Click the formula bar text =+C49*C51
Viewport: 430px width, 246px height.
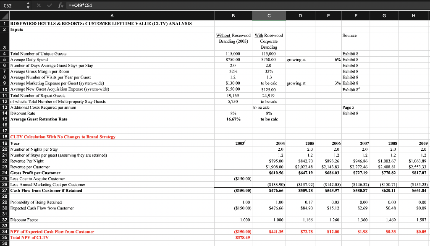click(x=80, y=5)
